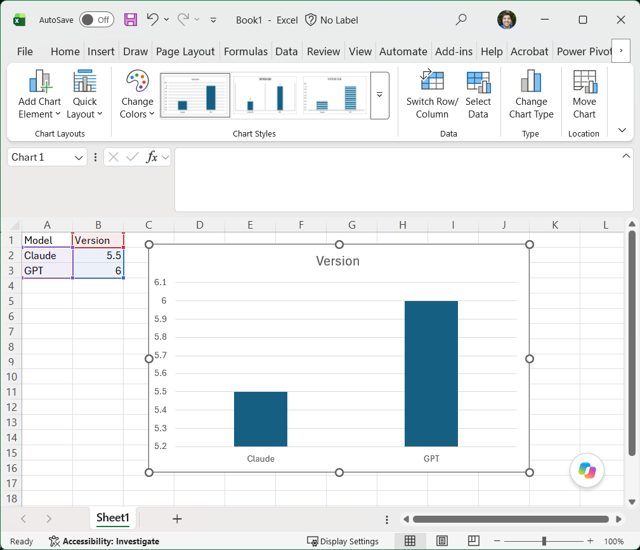Switch to the Home tab
Viewport: 640px width, 550px height.
65,51
